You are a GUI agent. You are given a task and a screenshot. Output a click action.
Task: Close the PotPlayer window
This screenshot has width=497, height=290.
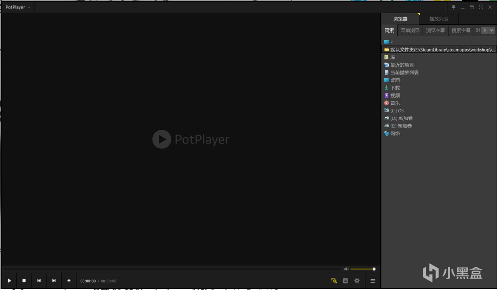490,7
